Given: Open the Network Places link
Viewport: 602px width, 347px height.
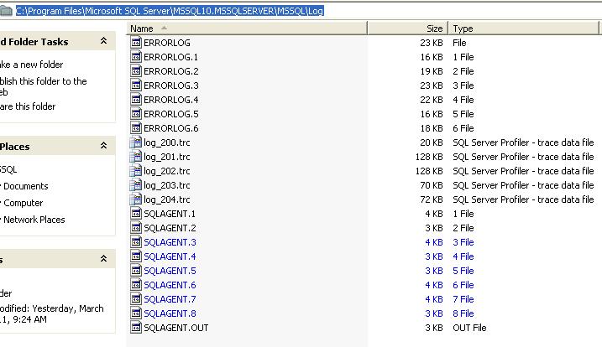Looking at the screenshot, I should tap(34, 220).
